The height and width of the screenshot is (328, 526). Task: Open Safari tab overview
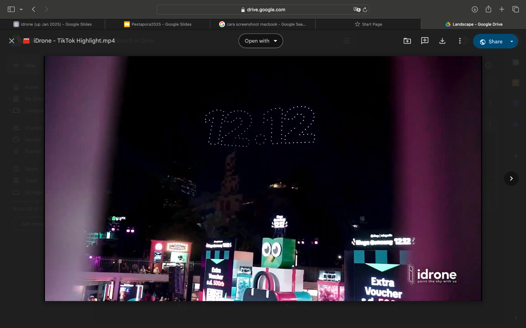pos(515,9)
